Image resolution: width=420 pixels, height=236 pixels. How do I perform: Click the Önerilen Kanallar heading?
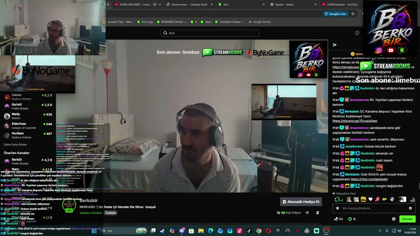point(17,153)
